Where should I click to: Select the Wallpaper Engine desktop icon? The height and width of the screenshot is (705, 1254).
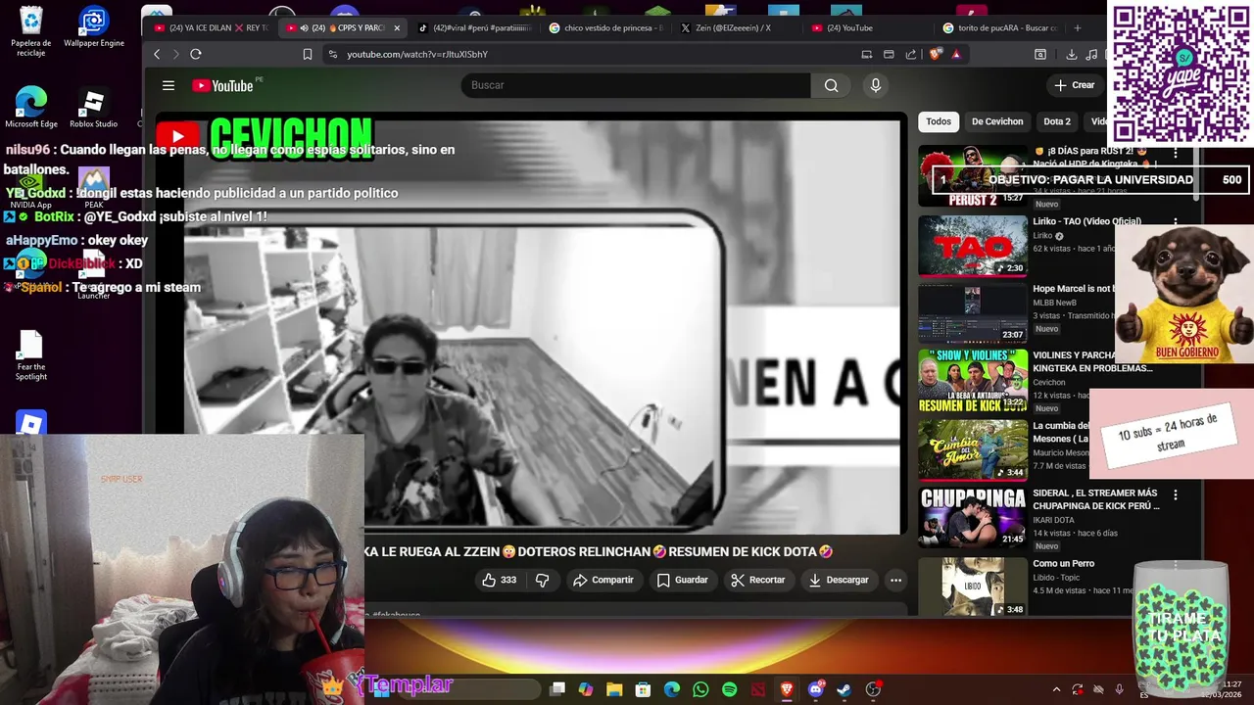point(93,27)
